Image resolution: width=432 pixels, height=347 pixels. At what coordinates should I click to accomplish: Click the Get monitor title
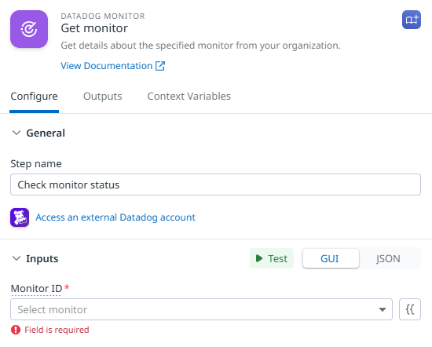(94, 28)
